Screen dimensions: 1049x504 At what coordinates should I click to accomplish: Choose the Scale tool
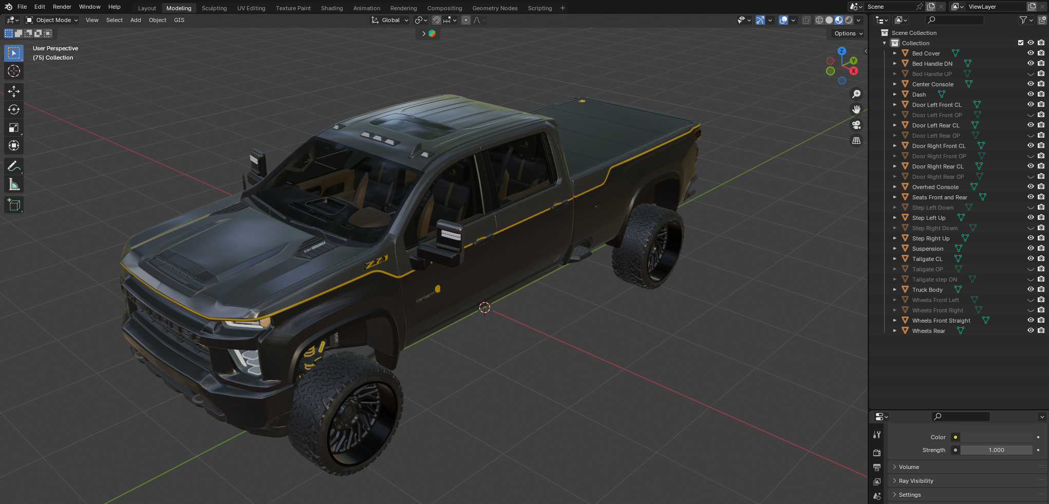tap(14, 127)
